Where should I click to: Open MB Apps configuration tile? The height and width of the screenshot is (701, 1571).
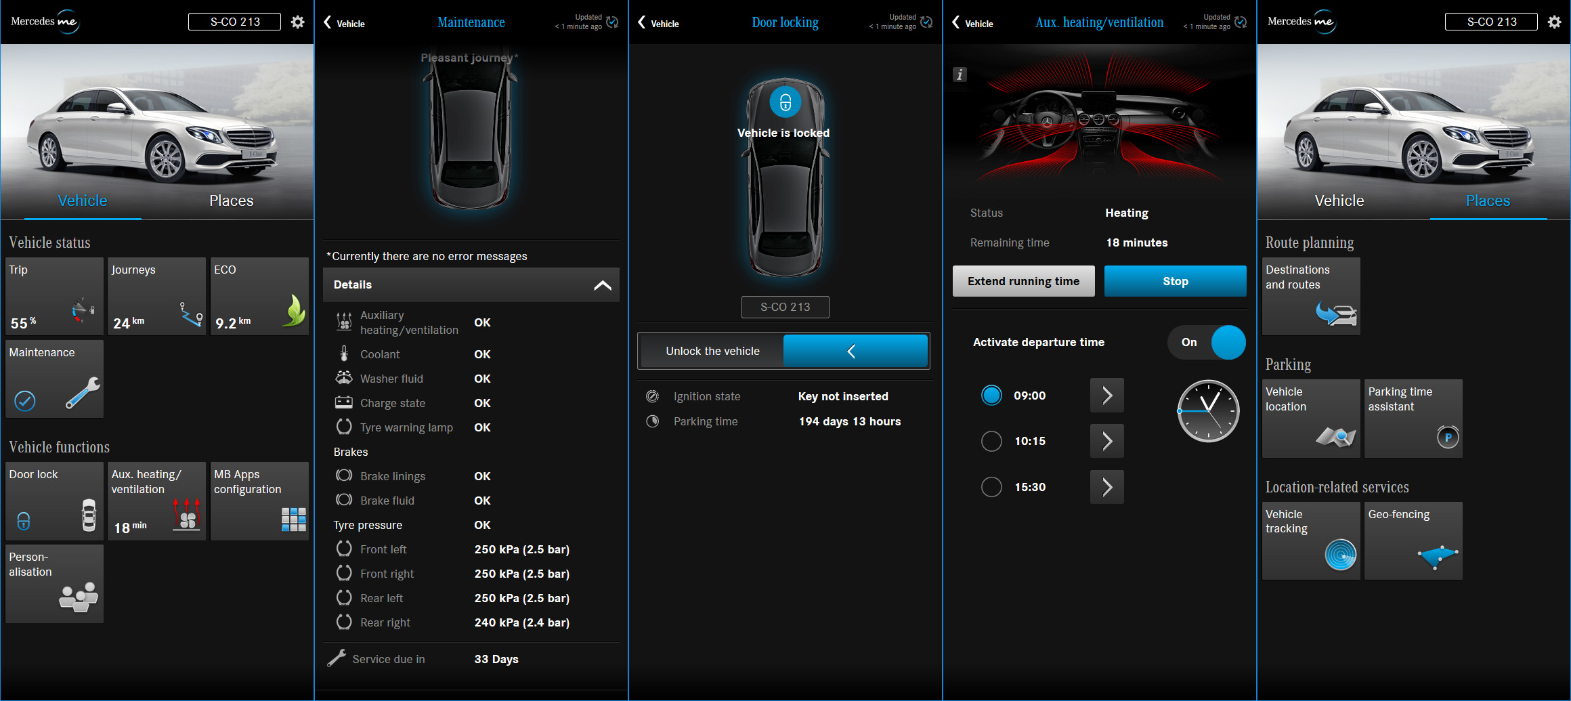[x=260, y=501]
